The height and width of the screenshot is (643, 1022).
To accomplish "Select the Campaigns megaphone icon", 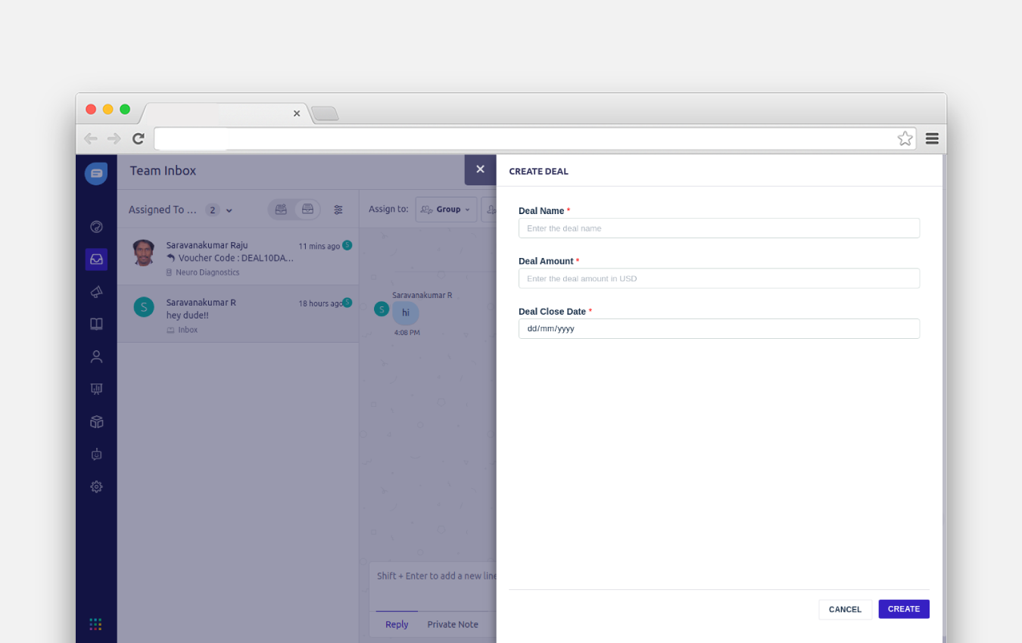I will (x=96, y=291).
